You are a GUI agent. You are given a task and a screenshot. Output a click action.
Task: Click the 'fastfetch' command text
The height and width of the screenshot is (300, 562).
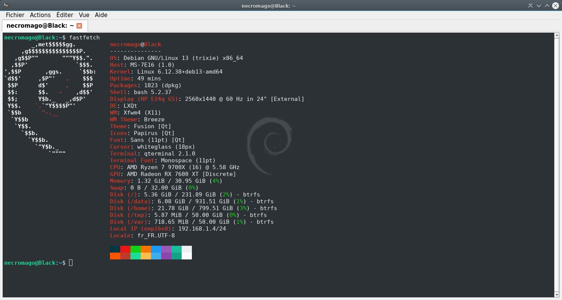(84, 38)
